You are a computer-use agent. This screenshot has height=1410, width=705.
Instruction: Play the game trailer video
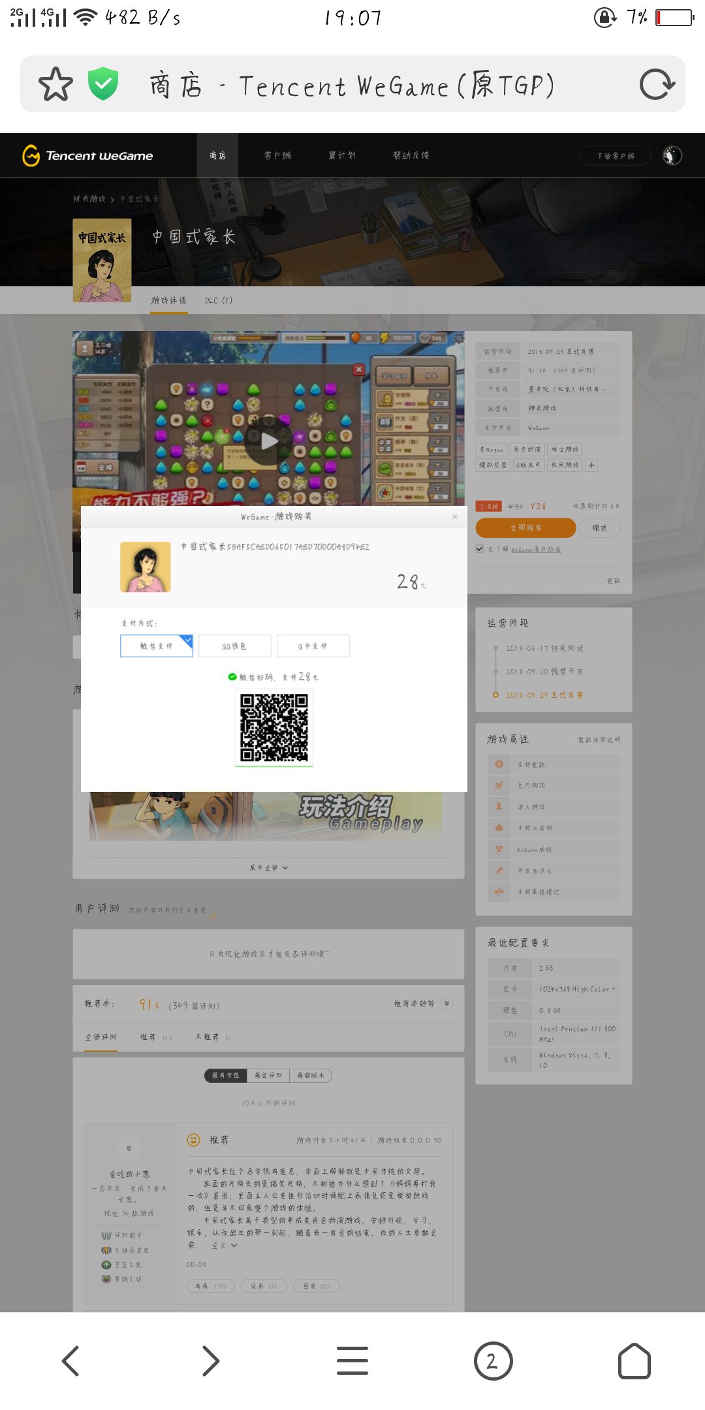click(268, 441)
